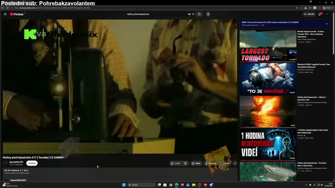Open the Windows Start menu
The height and width of the screenshot is (188, 335).
pos(124,185)
